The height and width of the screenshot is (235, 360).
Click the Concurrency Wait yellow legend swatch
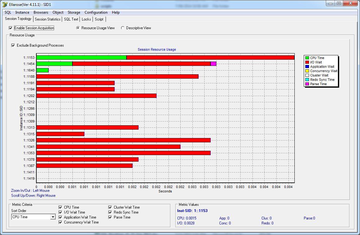307,71
